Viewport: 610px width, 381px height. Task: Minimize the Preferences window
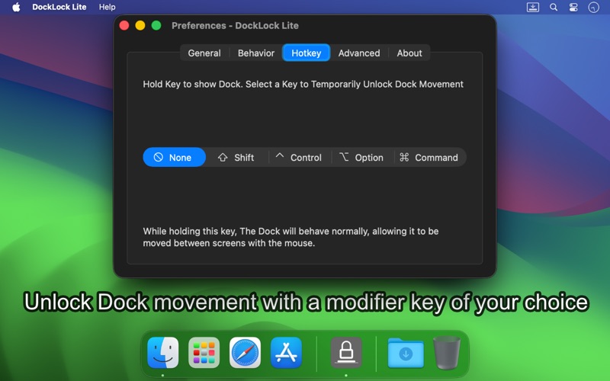(x=140, y=25)
